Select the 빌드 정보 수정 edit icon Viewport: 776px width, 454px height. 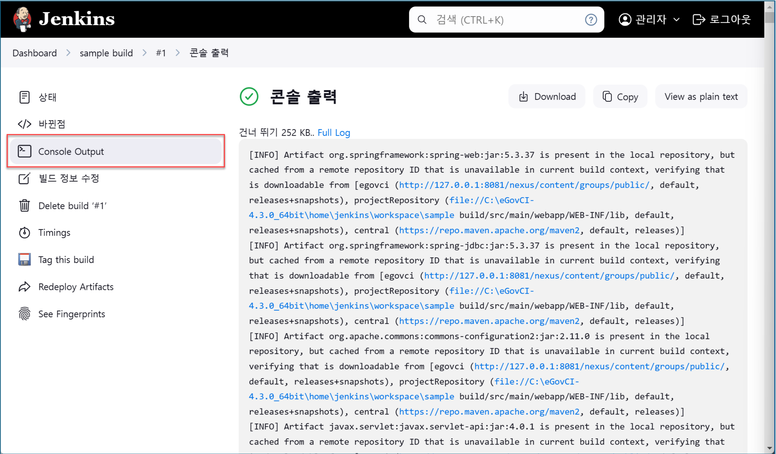coord(24,178)
